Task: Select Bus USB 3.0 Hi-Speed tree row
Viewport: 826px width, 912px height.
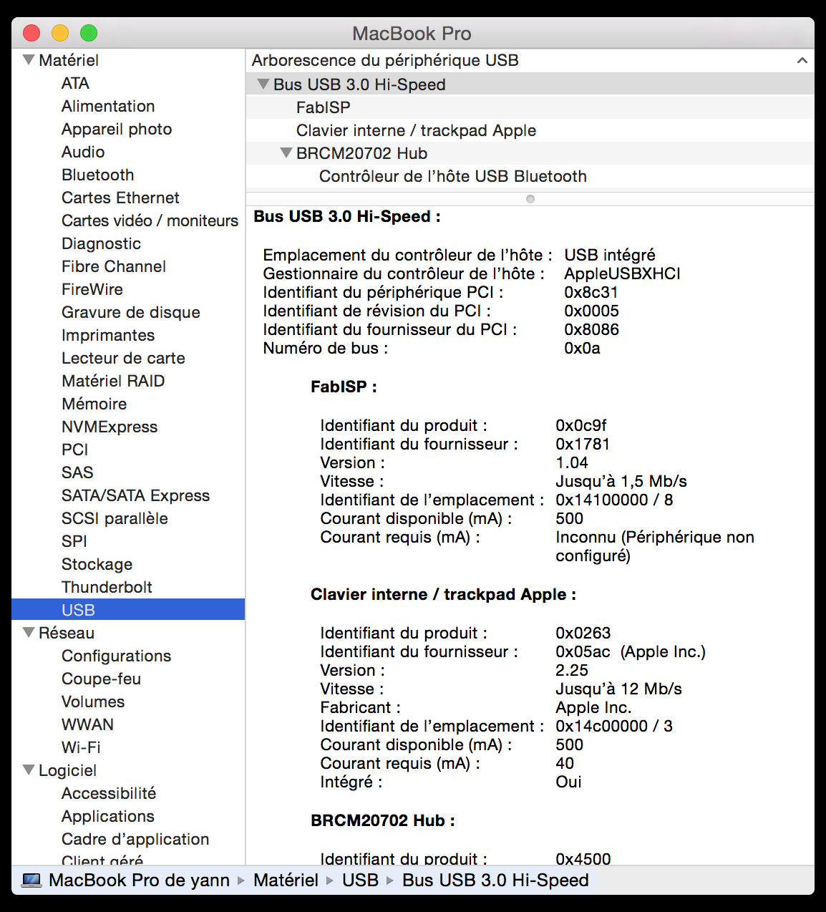Action: click(530, 84)
